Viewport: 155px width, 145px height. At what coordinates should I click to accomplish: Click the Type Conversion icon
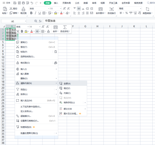147,9
